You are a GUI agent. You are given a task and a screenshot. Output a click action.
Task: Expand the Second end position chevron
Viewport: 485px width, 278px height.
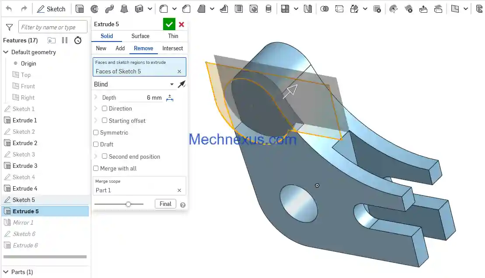[x=96, y=156]
